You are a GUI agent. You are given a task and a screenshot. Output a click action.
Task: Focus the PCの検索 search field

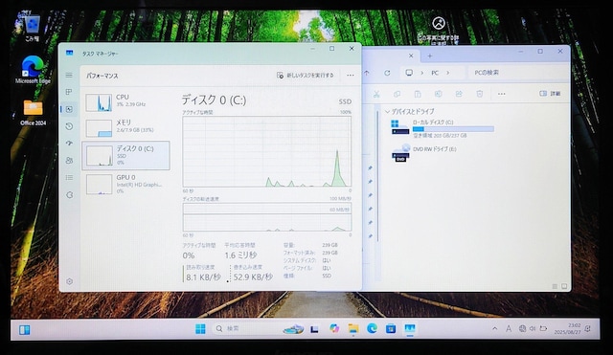(x=518, y=73)
